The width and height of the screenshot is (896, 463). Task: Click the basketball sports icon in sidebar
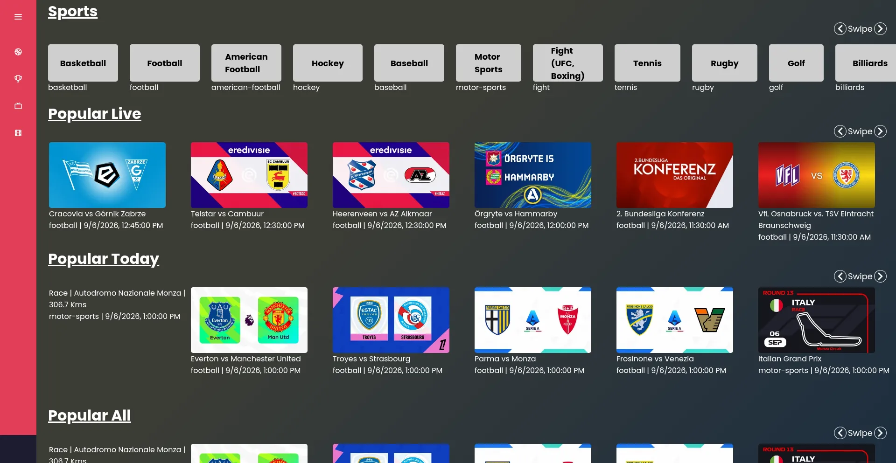[x=18, y=52]
